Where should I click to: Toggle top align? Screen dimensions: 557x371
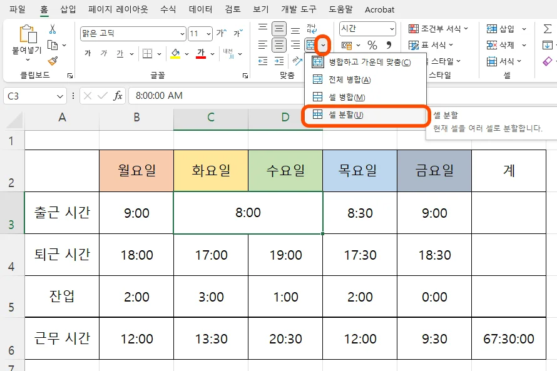(263, 28)
